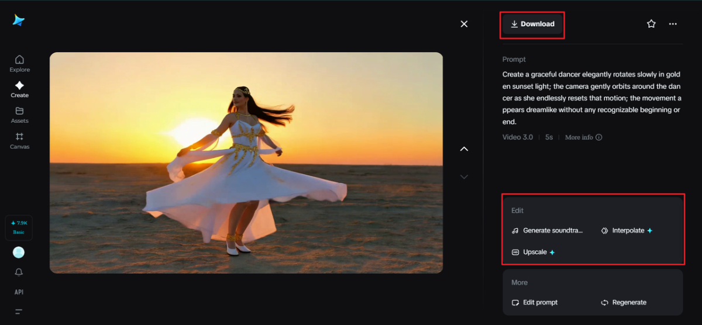Click the 7.9K Basic credits badge
702x325 pixels.
coord(19,227)
